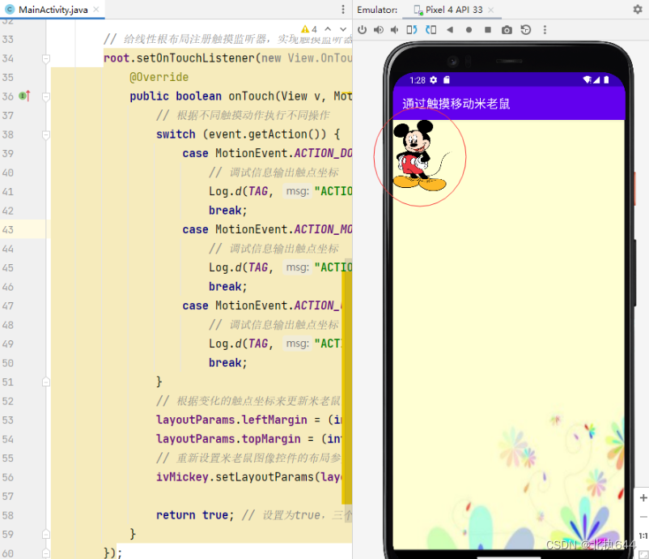The width and height of the screenshot is (649, 559).
Task: Select the Pixel 4 API 33 device tab
Action: (x=454, y=10)
